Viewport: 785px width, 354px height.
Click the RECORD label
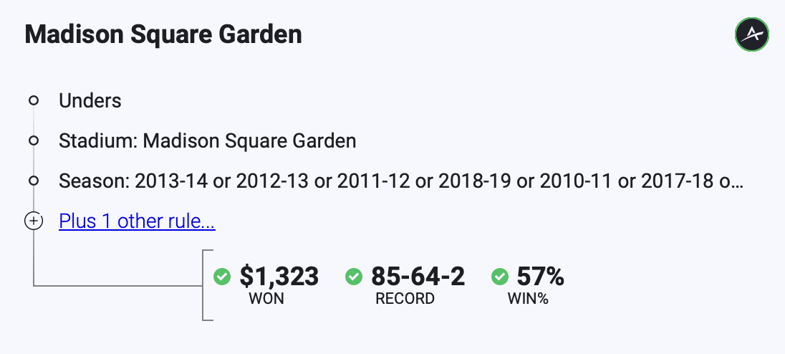pos(405,299)
